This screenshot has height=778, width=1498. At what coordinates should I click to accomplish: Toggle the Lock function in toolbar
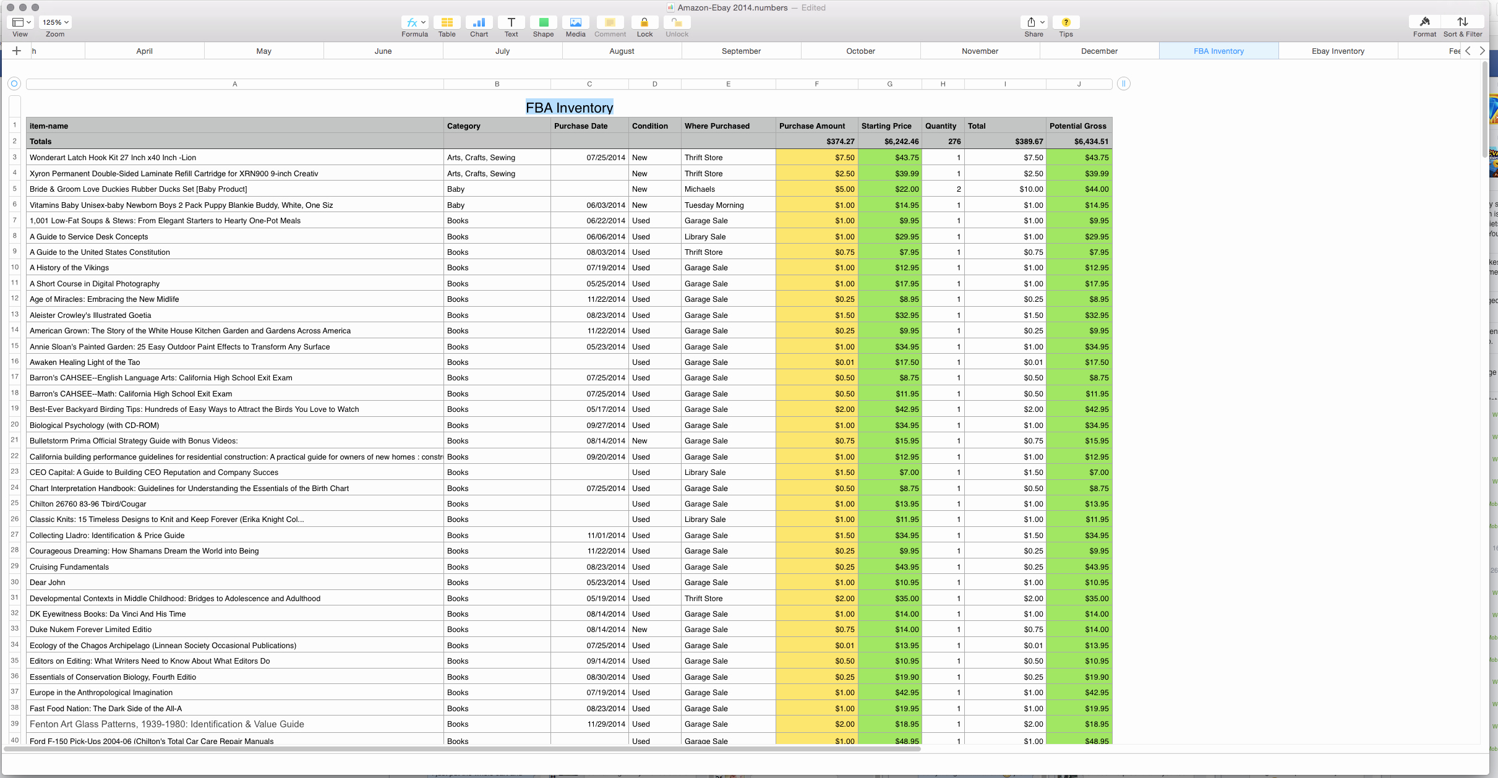click(645, 21)
